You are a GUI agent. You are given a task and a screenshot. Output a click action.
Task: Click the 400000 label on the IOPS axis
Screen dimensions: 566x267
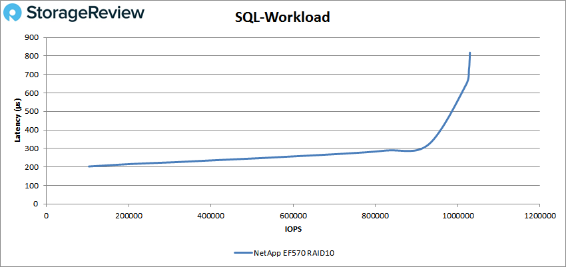click(x=210, y=216)
